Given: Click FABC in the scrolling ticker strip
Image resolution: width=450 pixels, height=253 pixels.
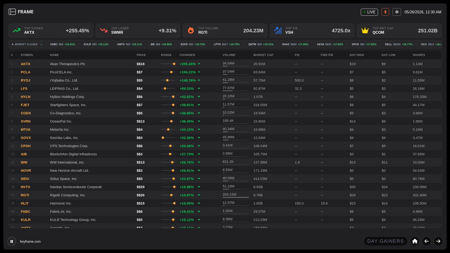Looking at the screenshot, I should tap(54, 44).
